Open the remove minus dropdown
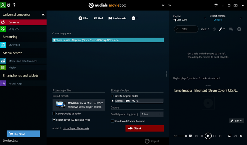 coord(135,18)
